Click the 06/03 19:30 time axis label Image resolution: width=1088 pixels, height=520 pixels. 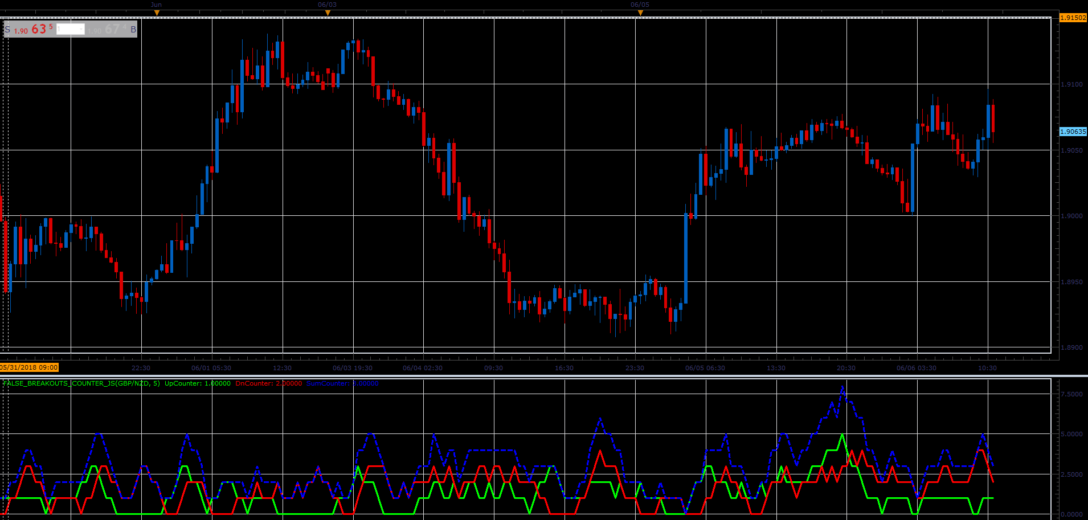click(x=353, y=368)
